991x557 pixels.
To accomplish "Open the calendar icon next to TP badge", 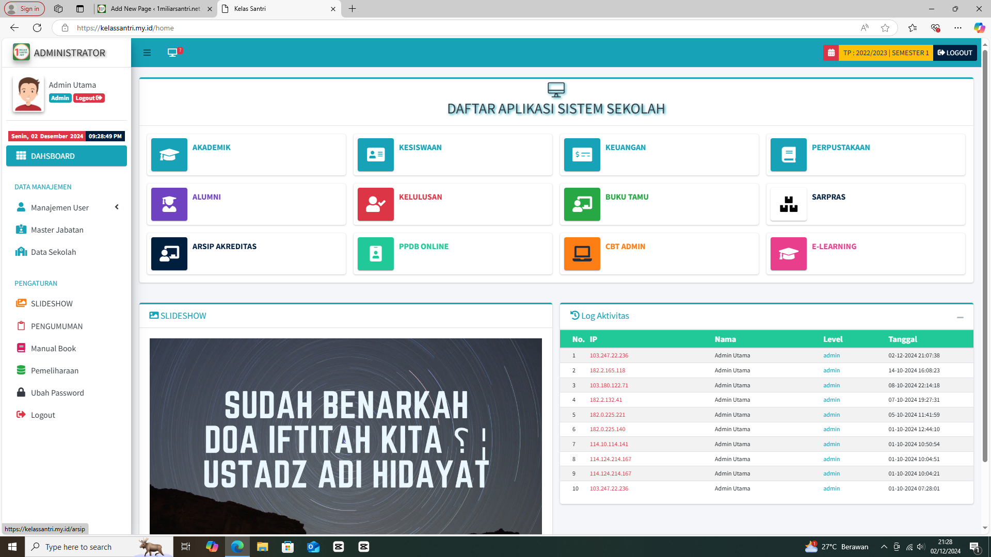I will coord(831,53).
